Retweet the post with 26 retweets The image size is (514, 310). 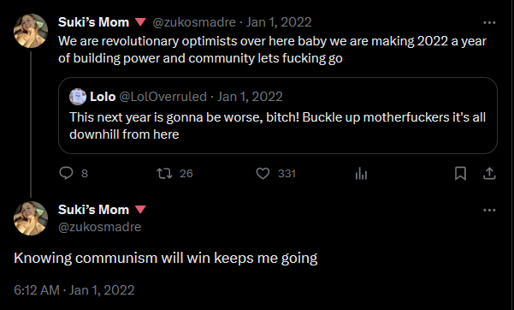(164, 173)
